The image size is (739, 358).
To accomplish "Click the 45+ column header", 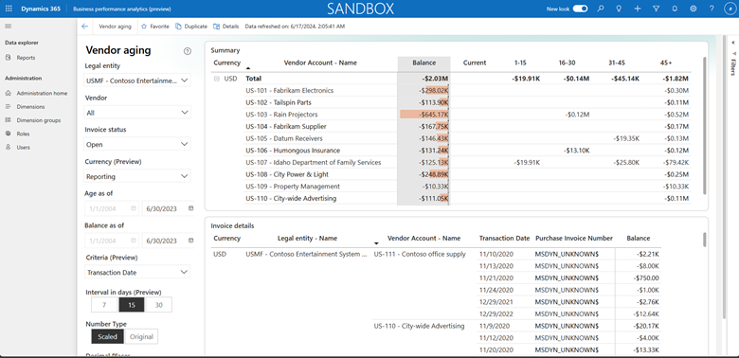I will (666, 63).
